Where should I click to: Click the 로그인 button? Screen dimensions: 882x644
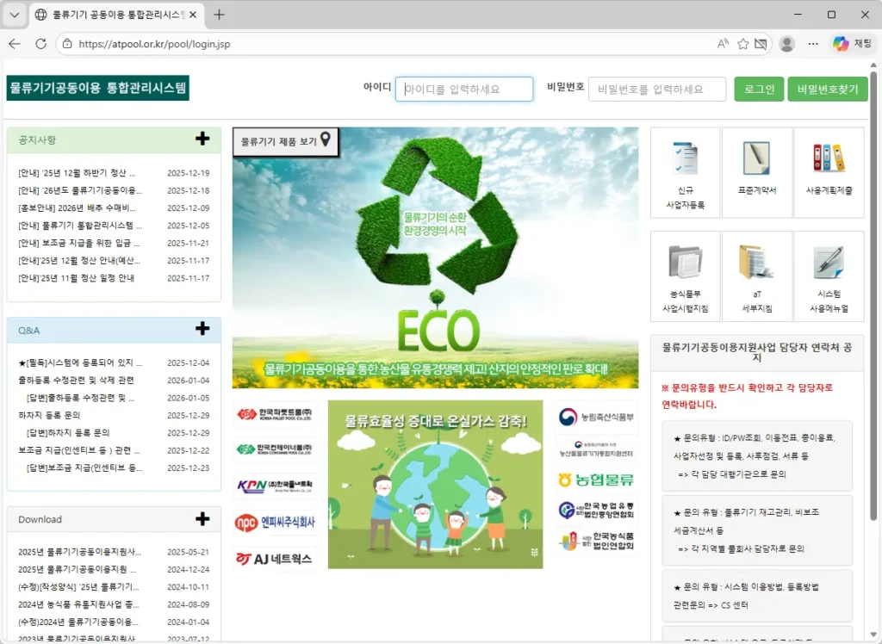tap(759, 89)
